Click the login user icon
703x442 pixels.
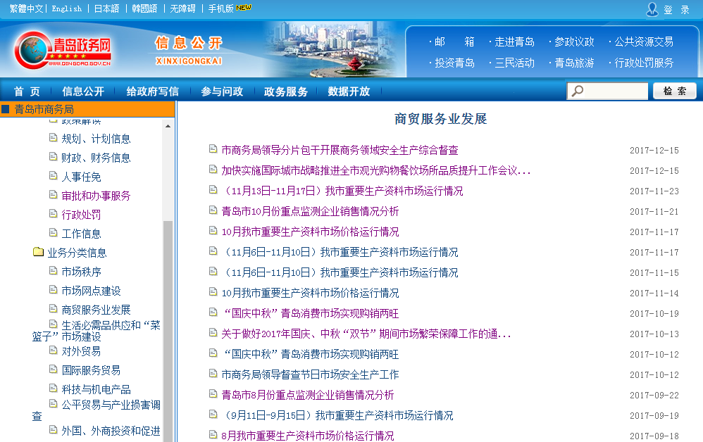tap(652, 9)
